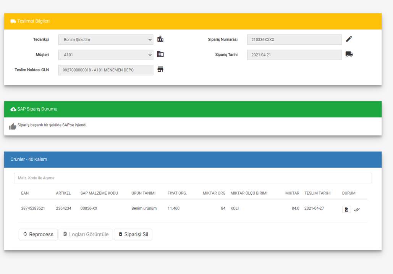Click the SAP success message text
The height and width of the screenshot is (274, 393).
coord(52,125)
